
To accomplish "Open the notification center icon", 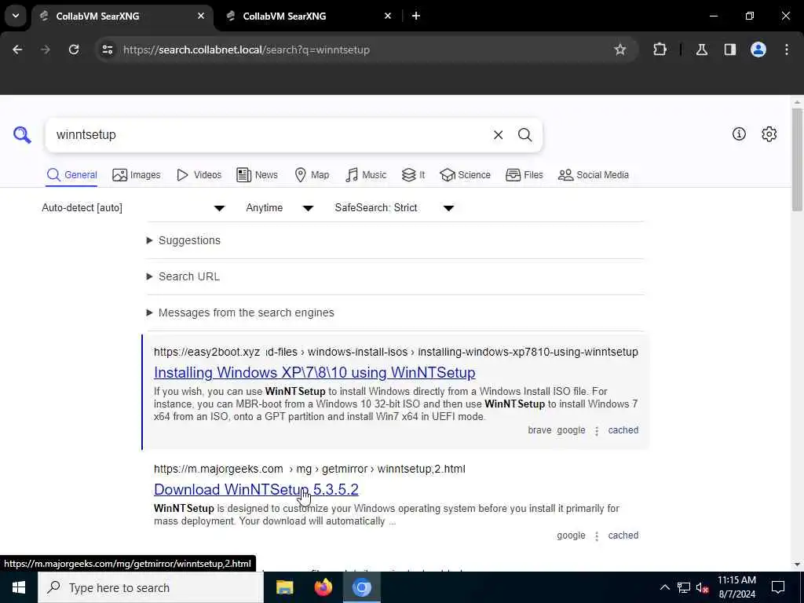I will point(778,587).
